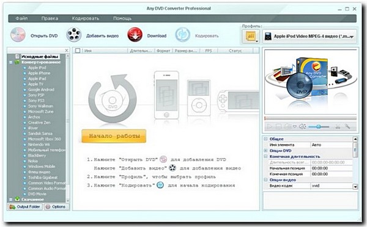The height and width of the screenshot is (227, 367).
Task: Click the scissors clip icon in player controls
Action: click(338, 126)
